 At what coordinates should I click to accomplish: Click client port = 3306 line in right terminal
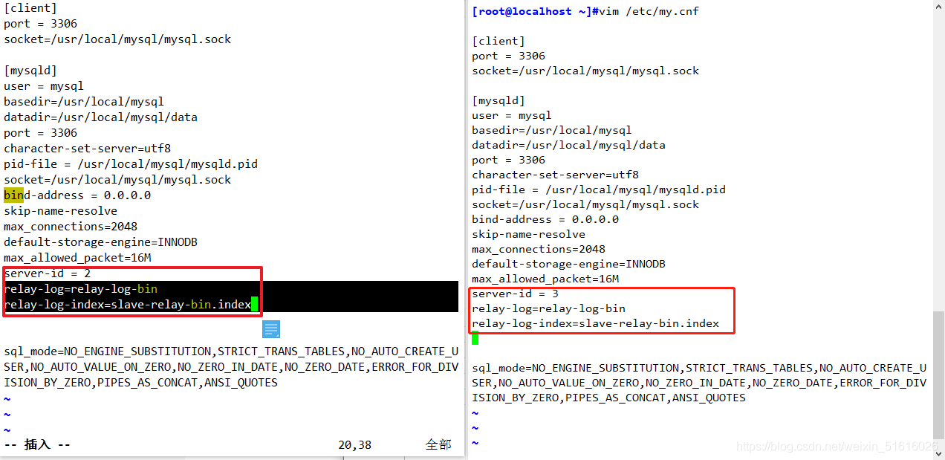pyautogui.click(x=508, y=56)
